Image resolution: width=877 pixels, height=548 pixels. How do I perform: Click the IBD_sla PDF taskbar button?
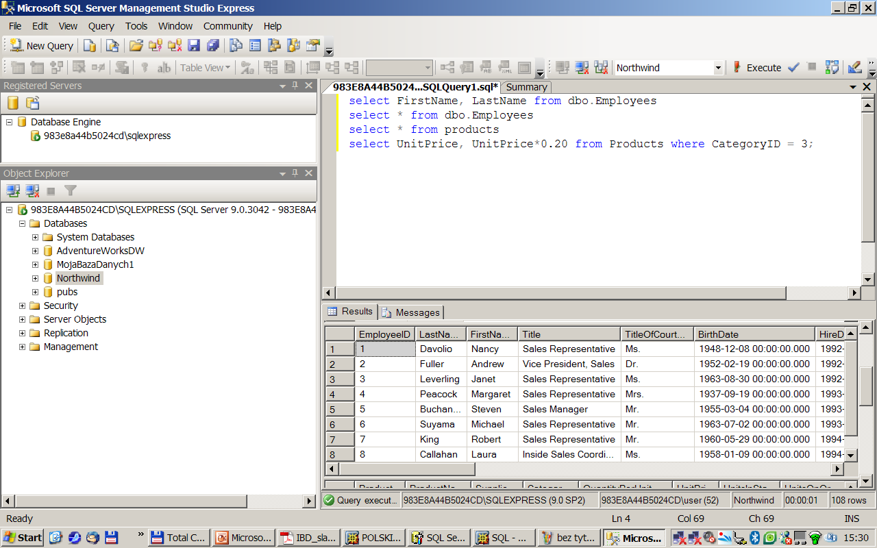[308, 538]
